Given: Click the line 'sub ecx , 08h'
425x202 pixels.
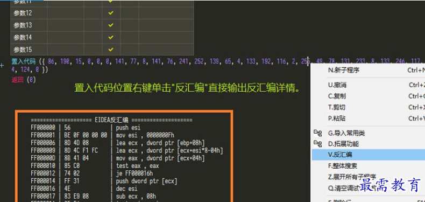Looking at the screenshot, I should coord(136,196).
